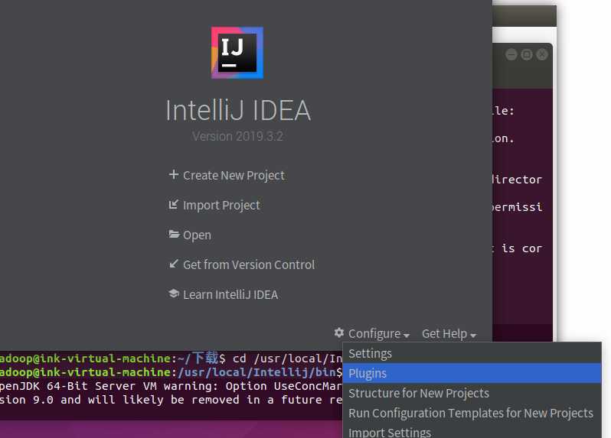The image size is (611, 438).
Task: Click the graduation cap icon beside Learn IntelliJ IDEA
Action: tap(174, 294)
